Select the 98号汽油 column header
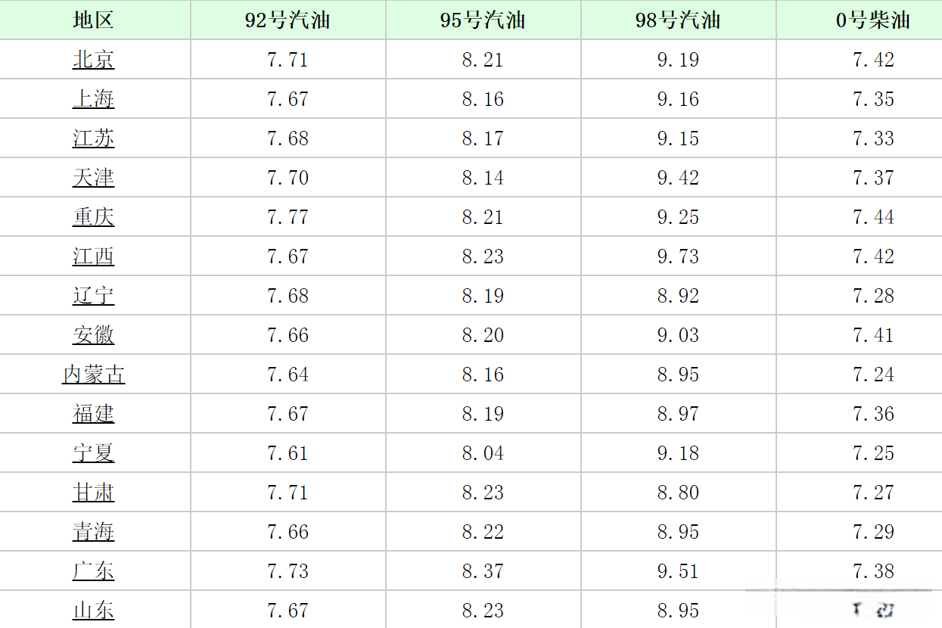Screen dimensions: 942x628 (x=678, y=20)
